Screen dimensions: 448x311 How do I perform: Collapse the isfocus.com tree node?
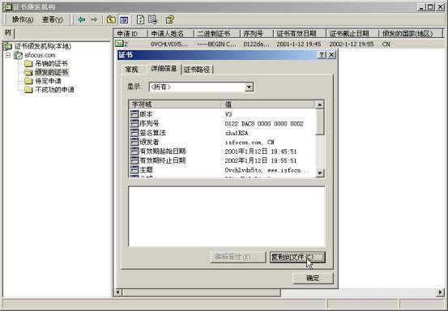pos(8,55)
